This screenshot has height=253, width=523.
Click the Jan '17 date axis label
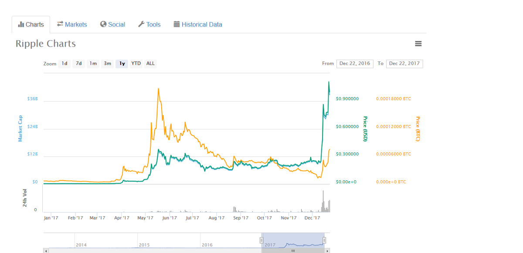click(51, 218)
